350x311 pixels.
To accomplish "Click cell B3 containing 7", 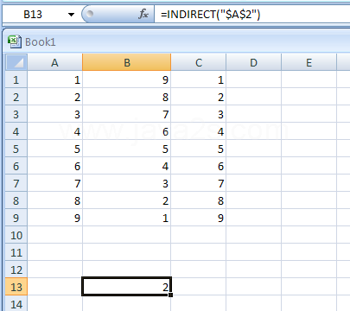I will tap(127, 114).
